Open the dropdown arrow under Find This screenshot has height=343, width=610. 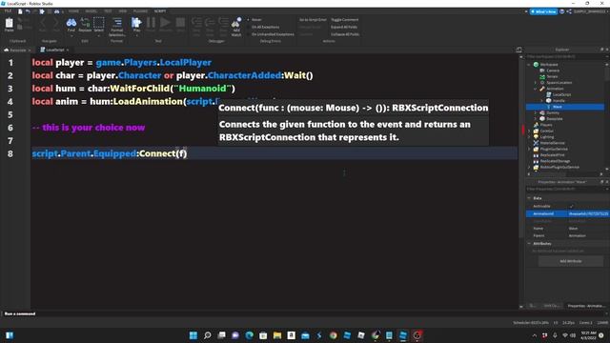(x=71, y=36)
